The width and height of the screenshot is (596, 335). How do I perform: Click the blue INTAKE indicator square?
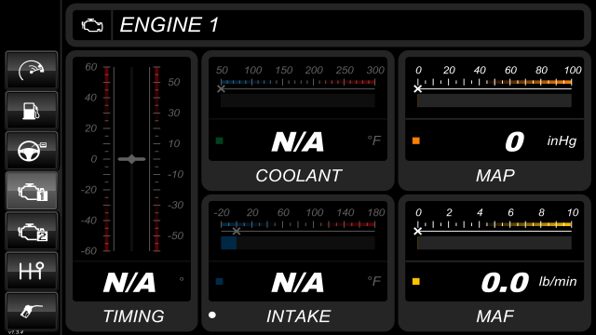coord(220,281)
